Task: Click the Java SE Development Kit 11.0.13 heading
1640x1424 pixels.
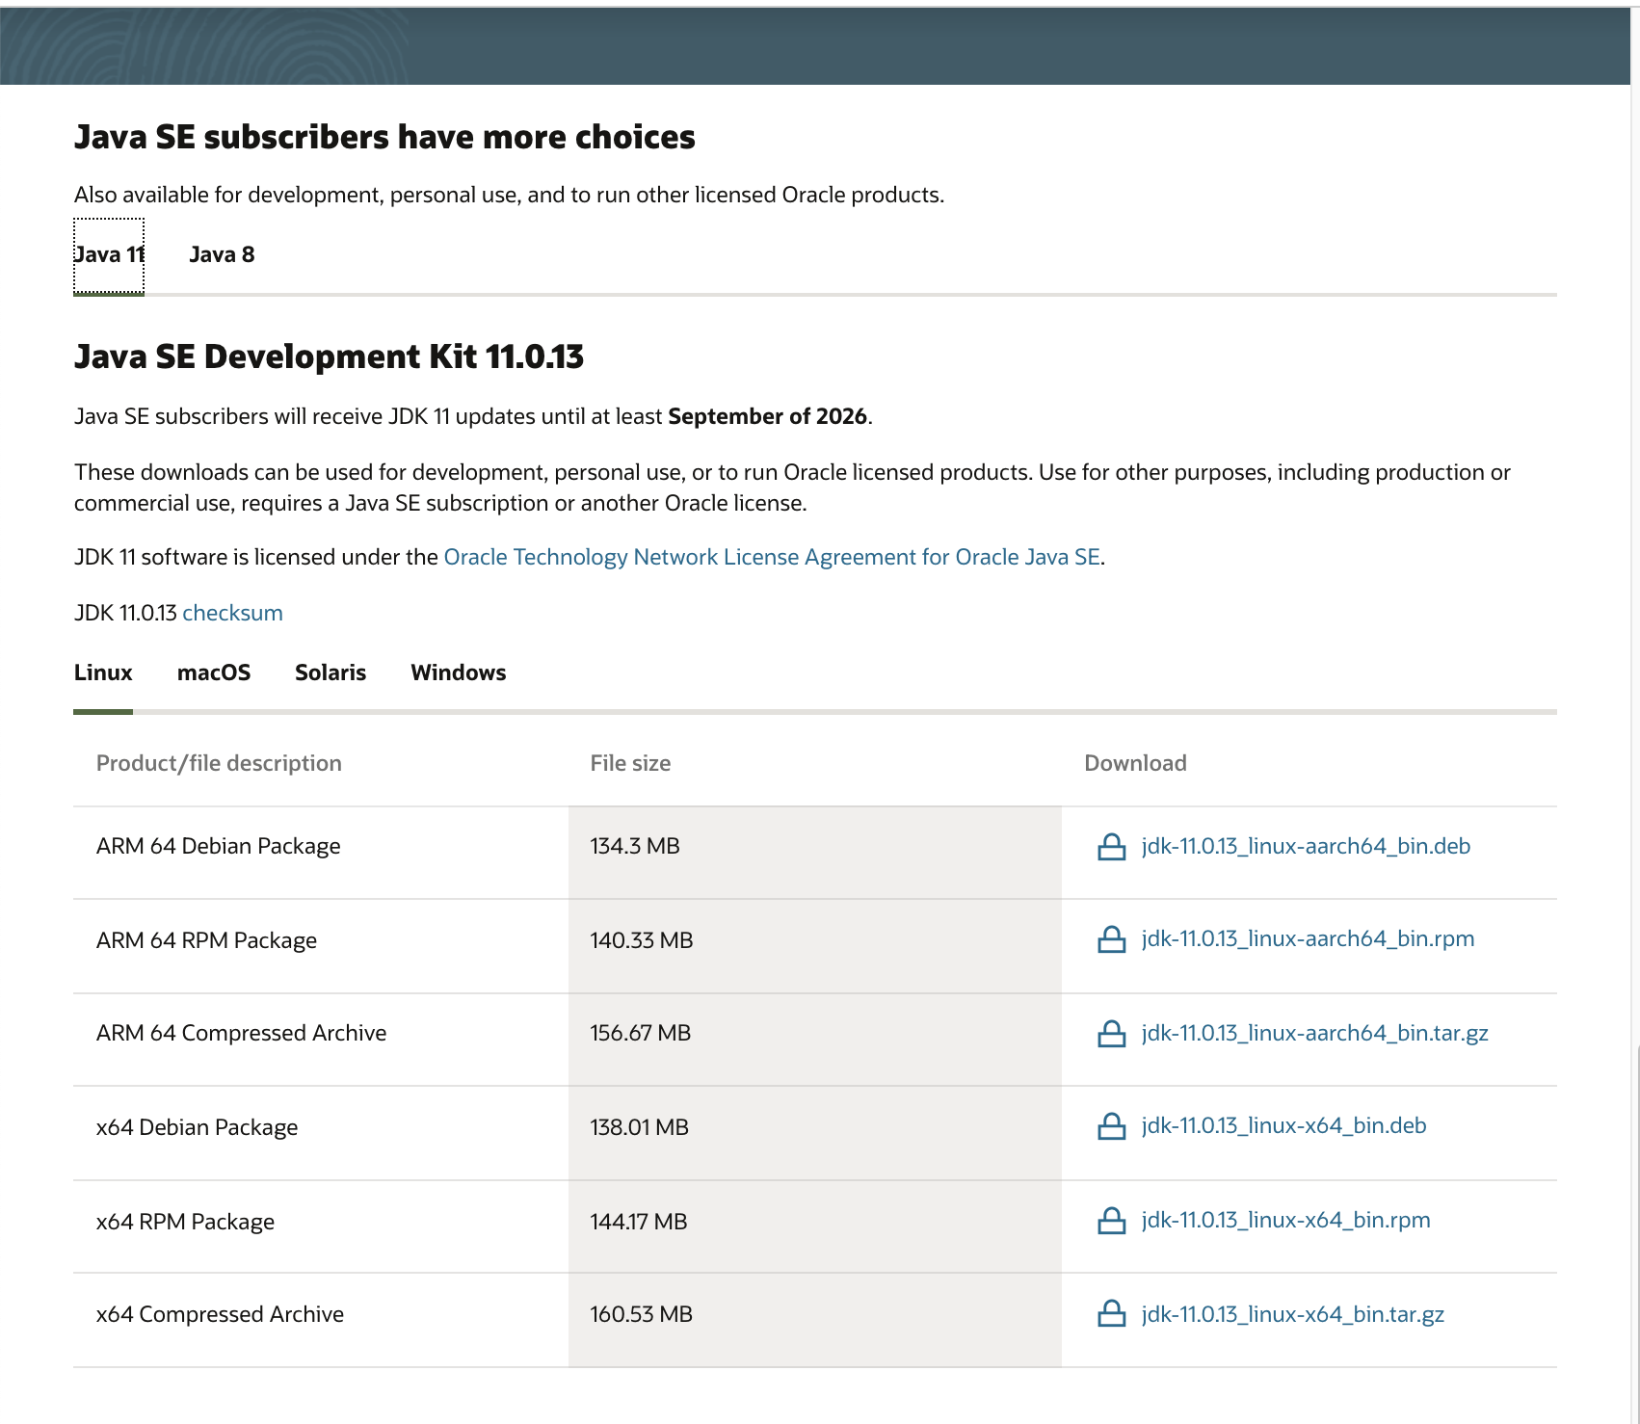Action: coord(329,356)
